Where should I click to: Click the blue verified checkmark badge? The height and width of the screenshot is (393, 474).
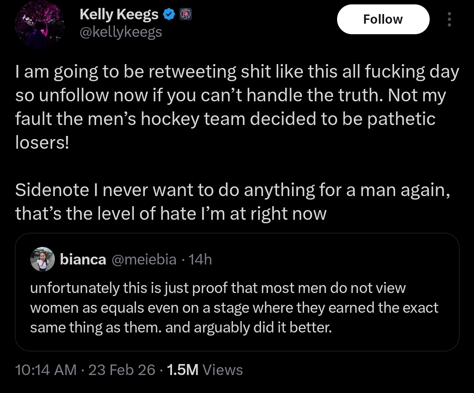(169, 15)
